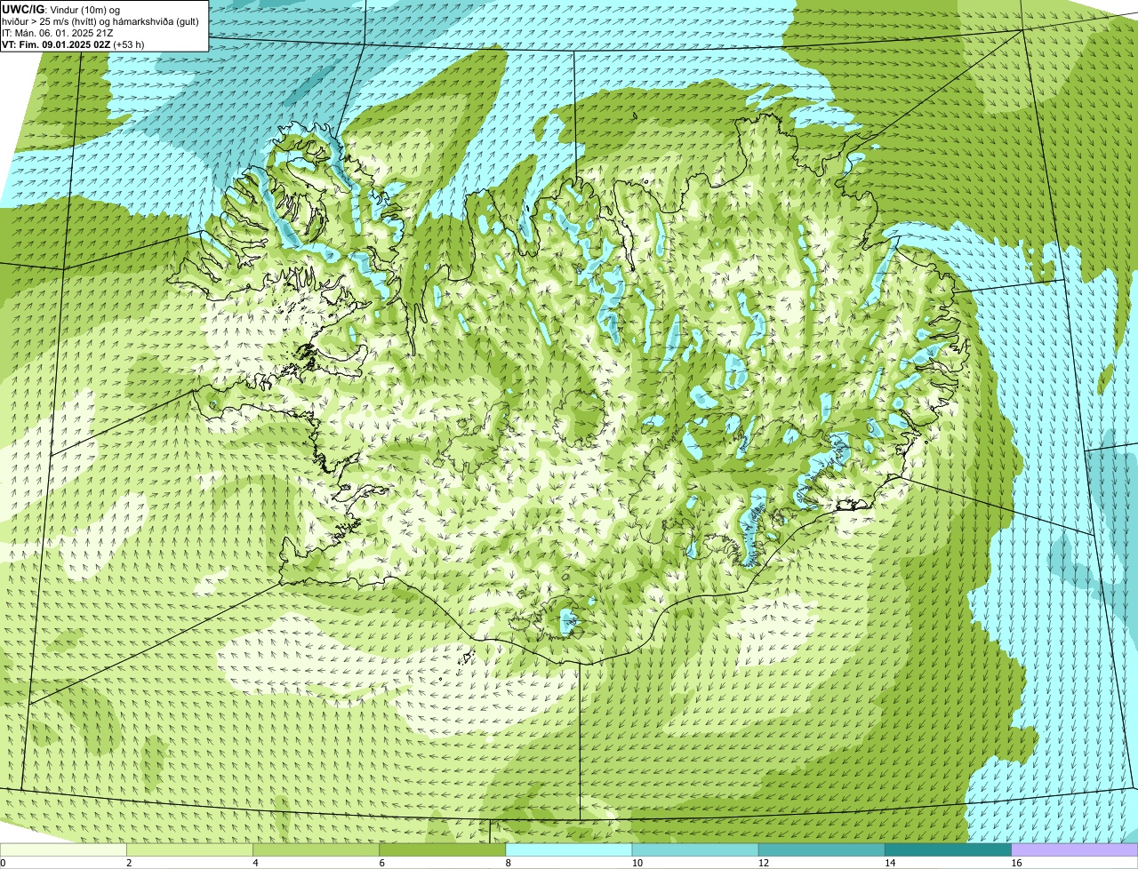Click the '0' color scale label
This screenshot has height=869, width=1138.
tap(4, 863)
